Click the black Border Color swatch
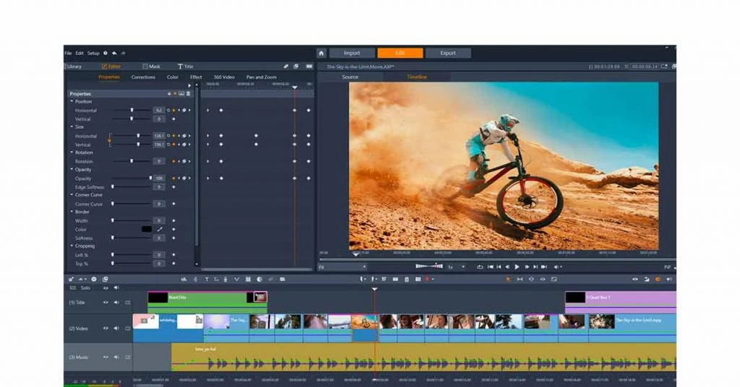Screen dimensions: 740x387 pyautogui.click(x=147, y=230)
